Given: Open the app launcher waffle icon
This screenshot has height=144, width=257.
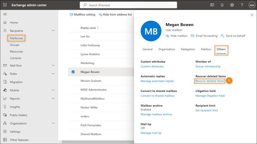Looking at the screenshot, I should (5, 5).
